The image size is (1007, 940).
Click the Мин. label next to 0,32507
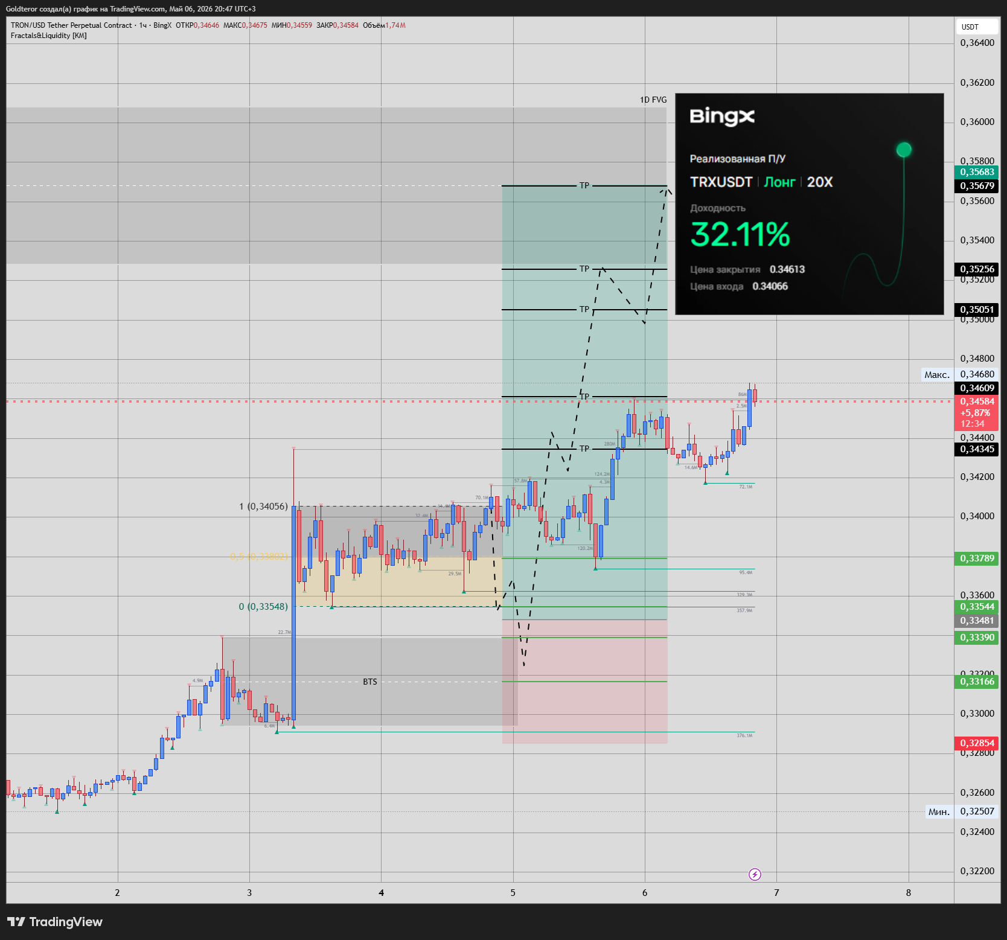pos(939,811)
